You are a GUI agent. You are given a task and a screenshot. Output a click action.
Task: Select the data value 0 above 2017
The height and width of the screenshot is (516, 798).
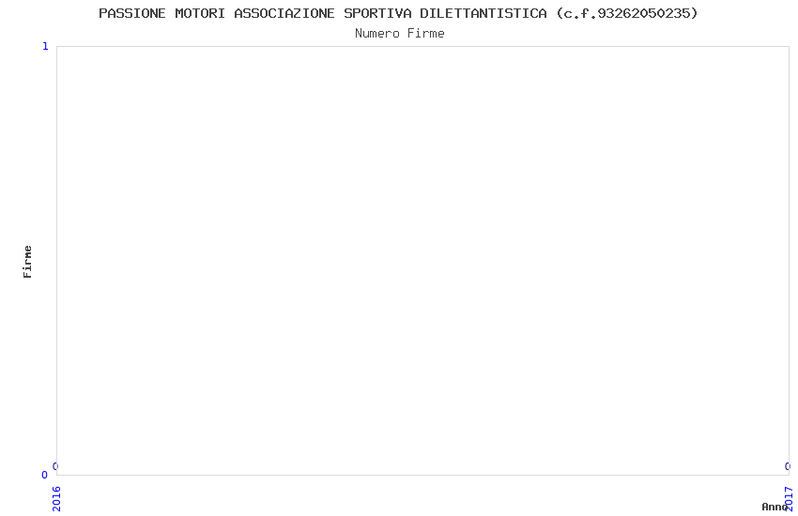[x=788, y=466]
